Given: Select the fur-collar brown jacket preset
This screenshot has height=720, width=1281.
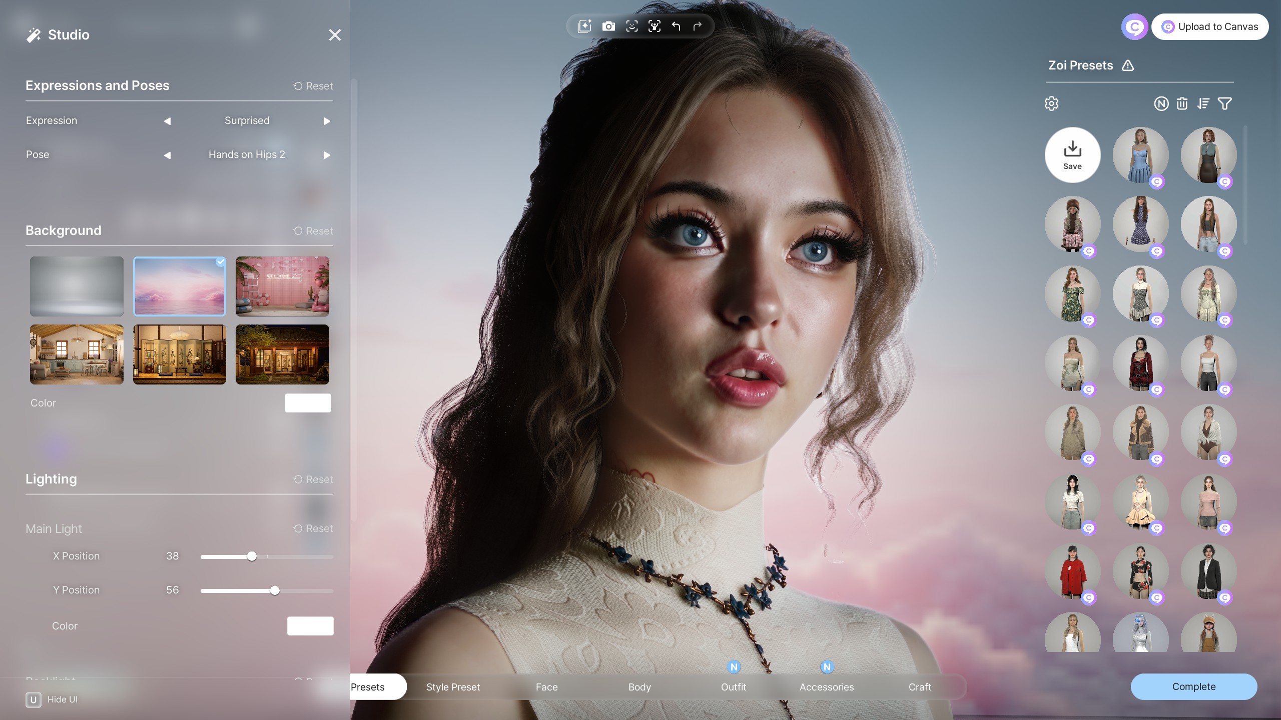Looking at the screenshot, I should pos(1140,432).
